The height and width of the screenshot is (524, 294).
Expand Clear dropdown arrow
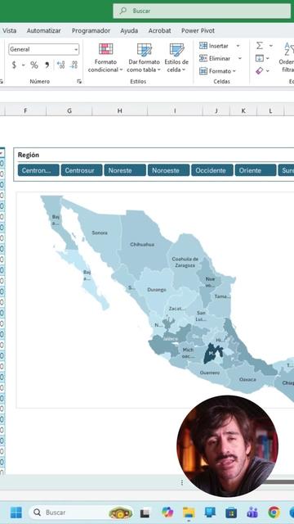[x=267, y=71]
